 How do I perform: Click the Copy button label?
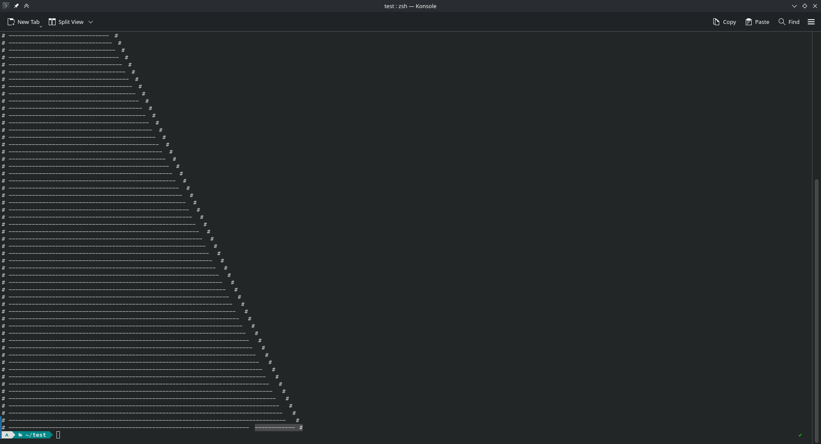tap(729, 22)
